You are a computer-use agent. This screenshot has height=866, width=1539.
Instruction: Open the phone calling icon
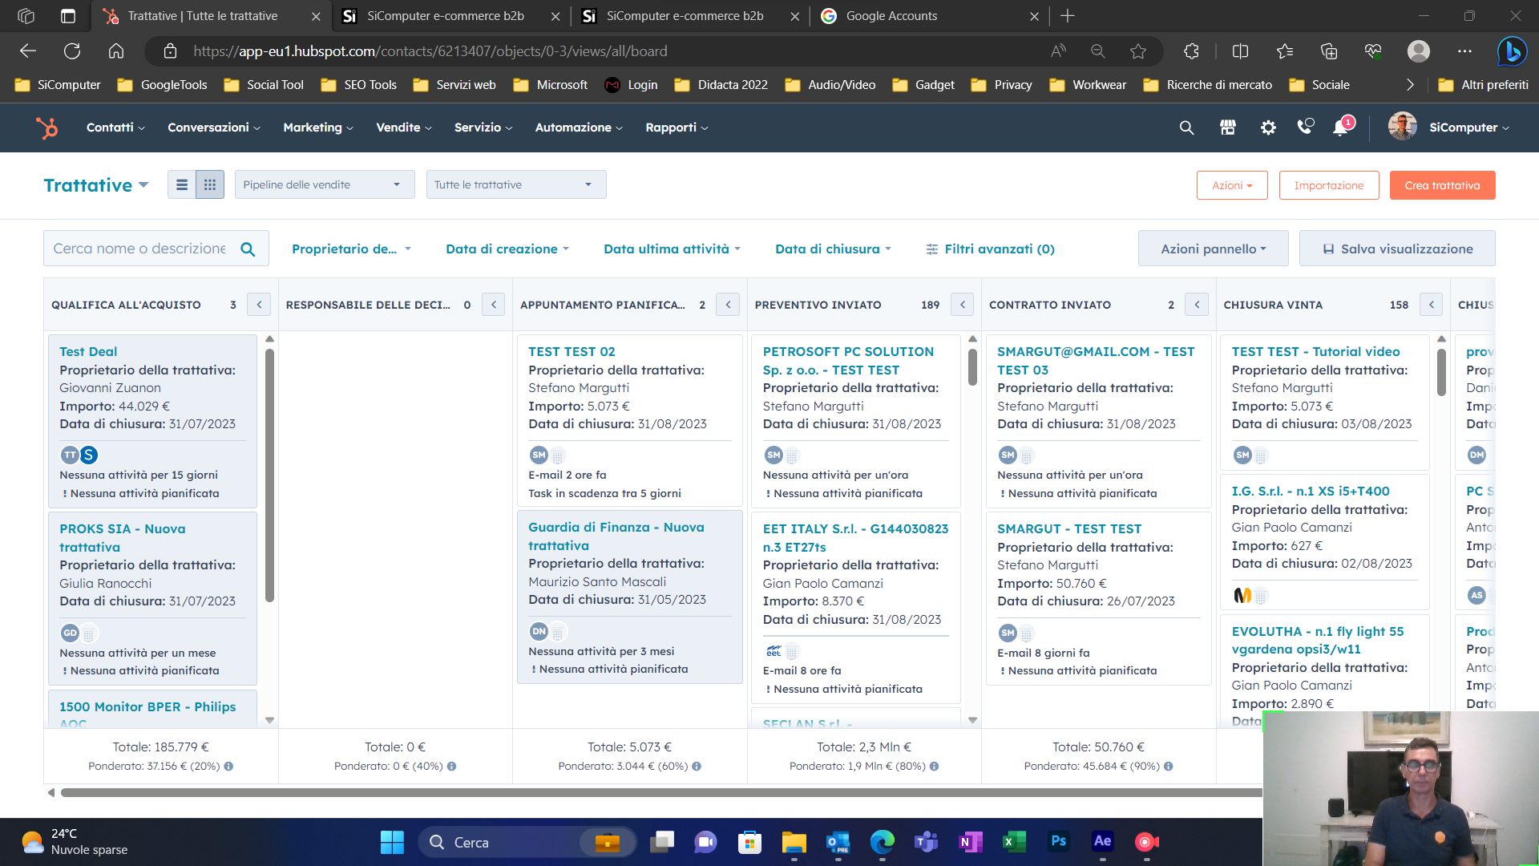tap(1306, 127)
